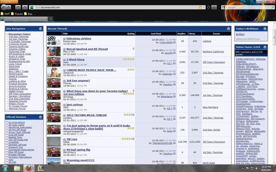Open the Baja bookmarks folder
276x172 pixels.
28,14
